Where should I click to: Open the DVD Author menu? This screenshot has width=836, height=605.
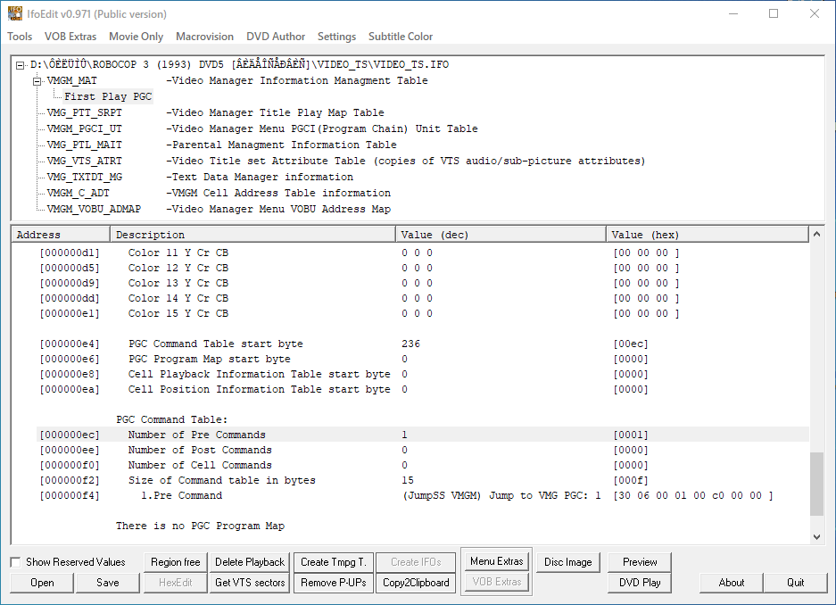click(x=276, y=37)
